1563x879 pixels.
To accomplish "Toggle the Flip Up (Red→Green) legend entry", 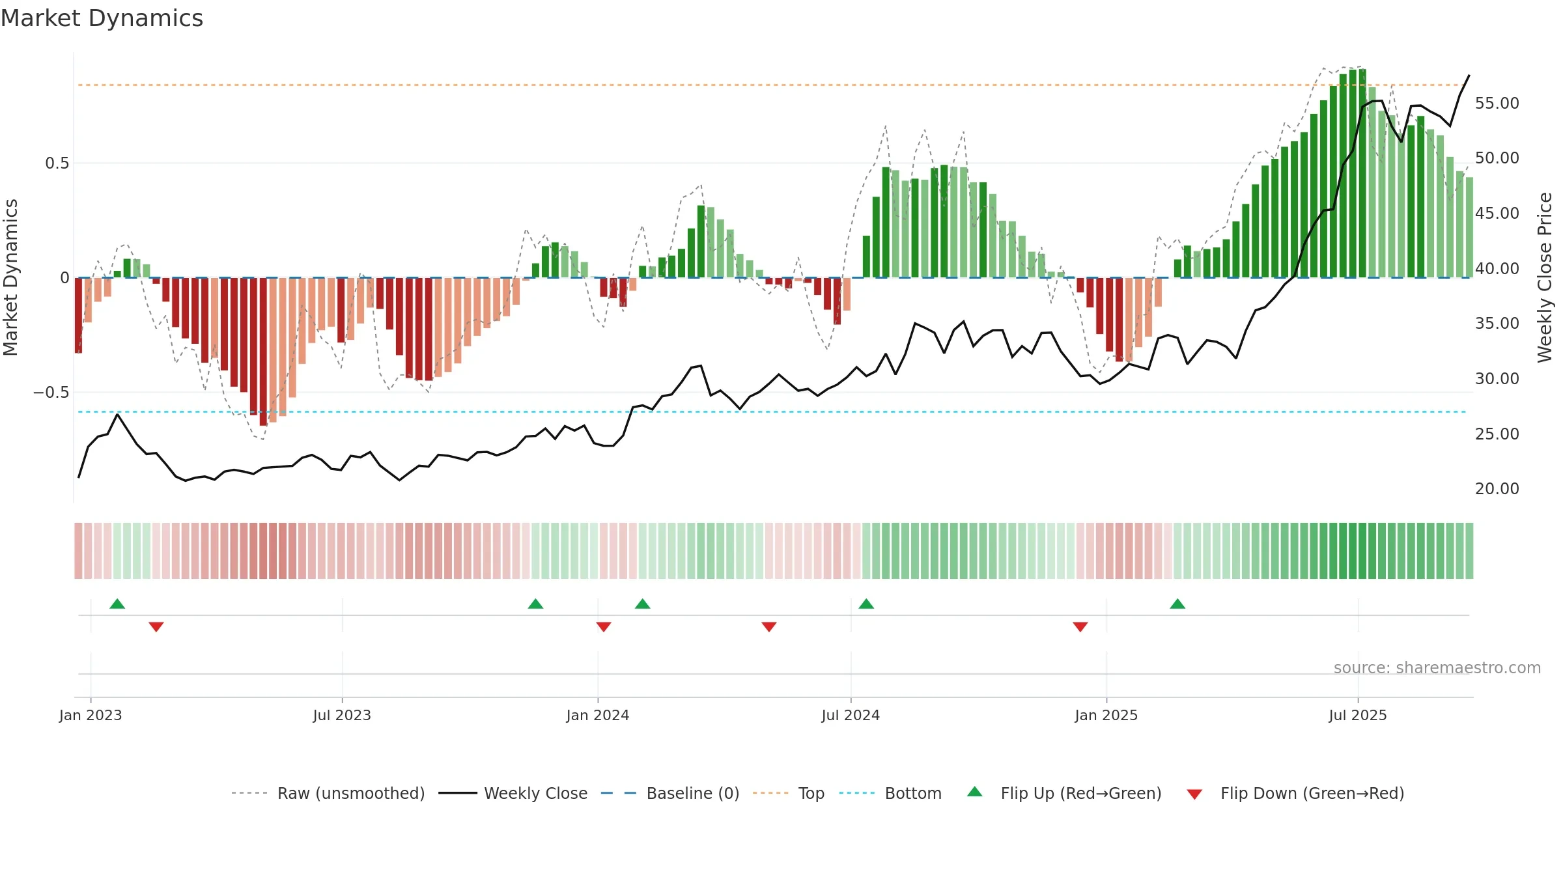I will pyautogui.click(x=1064, y=793).
